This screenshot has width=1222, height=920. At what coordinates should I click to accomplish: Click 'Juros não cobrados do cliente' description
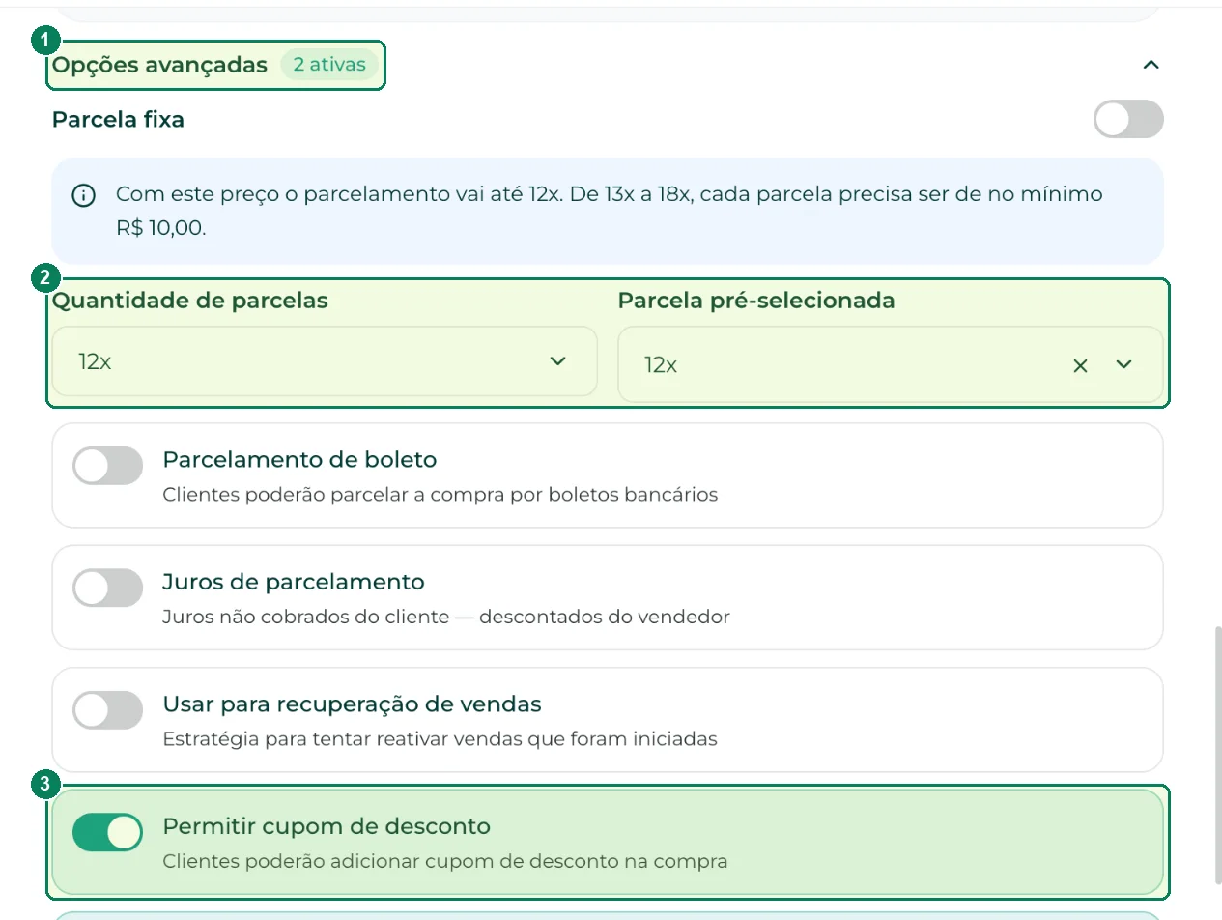click(x=446, y=617)
